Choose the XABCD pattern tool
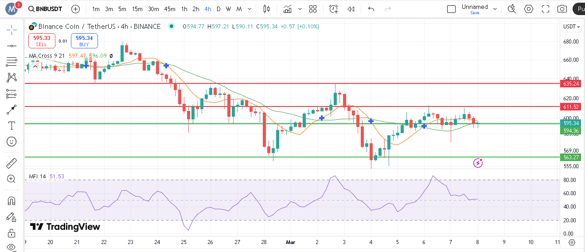The height and width of the screenshot is (252, 585). pos(12,78)
